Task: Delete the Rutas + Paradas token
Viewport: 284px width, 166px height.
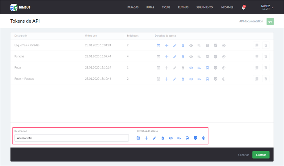Action: tap(266, 79)
